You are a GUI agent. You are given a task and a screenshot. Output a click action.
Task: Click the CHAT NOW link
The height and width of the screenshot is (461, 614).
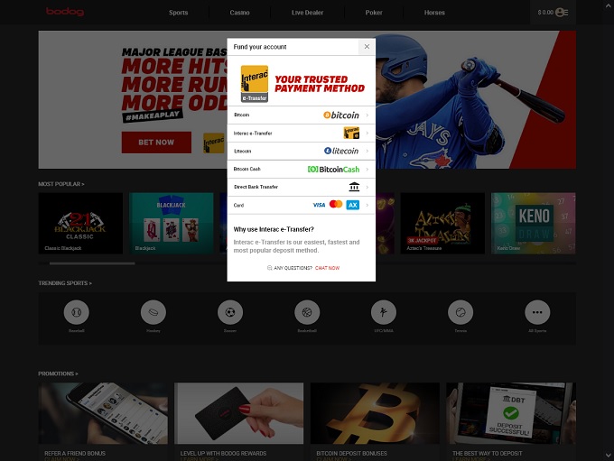[327, 268]
